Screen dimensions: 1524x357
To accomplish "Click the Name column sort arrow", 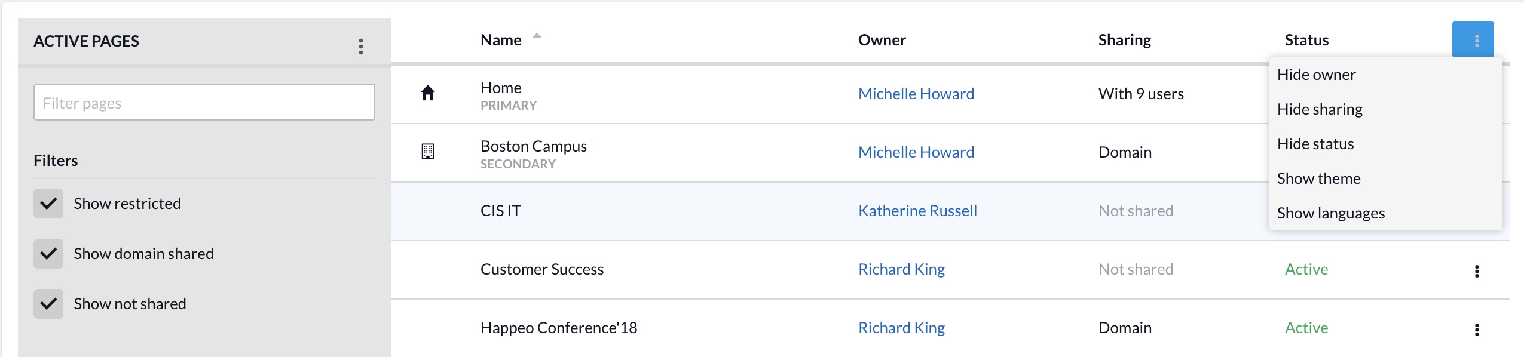I will 537,36.
